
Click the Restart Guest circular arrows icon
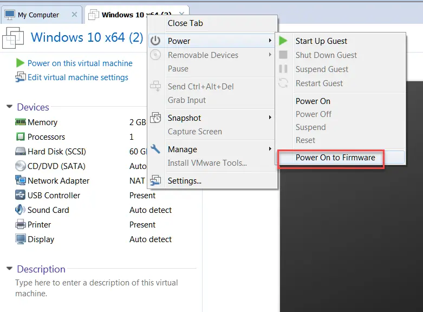(283, 83)
